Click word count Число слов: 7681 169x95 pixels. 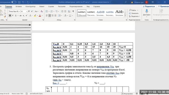(x=17, y=94)
